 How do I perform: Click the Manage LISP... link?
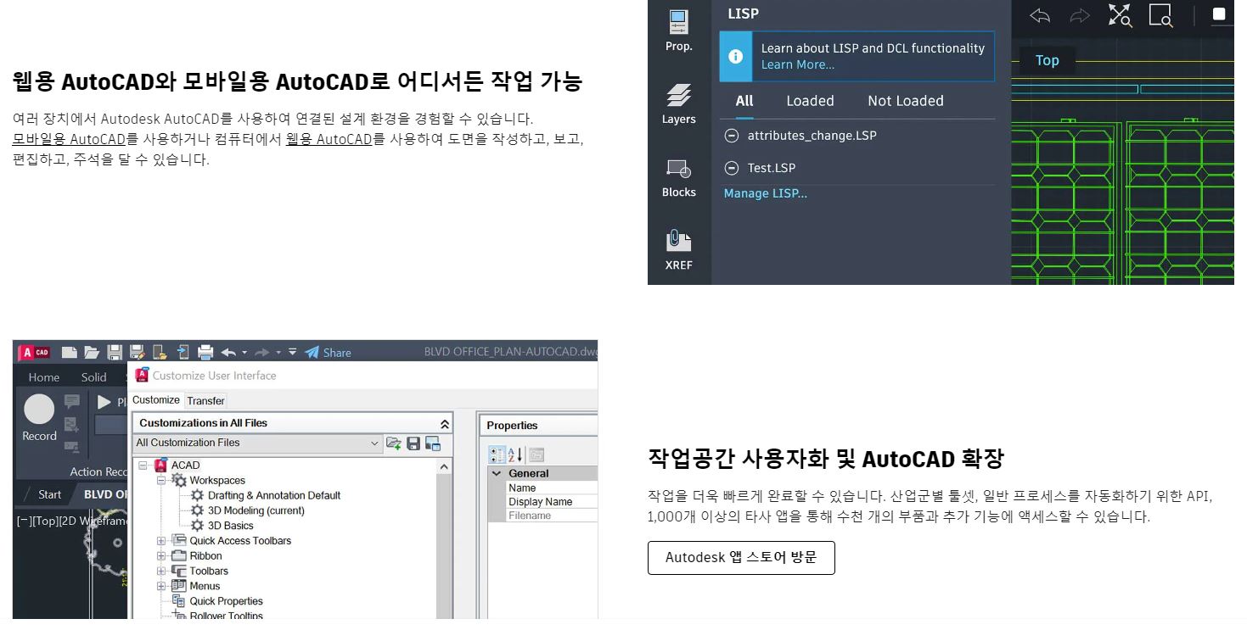766,193
